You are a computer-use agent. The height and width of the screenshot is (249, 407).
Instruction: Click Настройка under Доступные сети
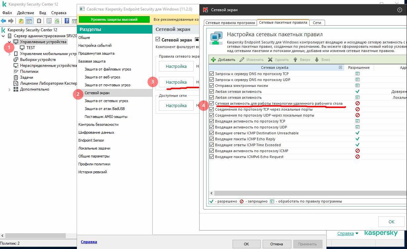176,106
